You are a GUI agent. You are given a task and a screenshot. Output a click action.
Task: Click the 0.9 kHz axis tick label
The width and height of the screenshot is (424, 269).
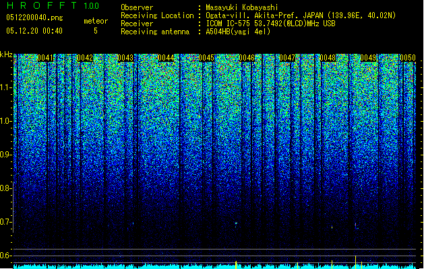[x=5, y=155]
